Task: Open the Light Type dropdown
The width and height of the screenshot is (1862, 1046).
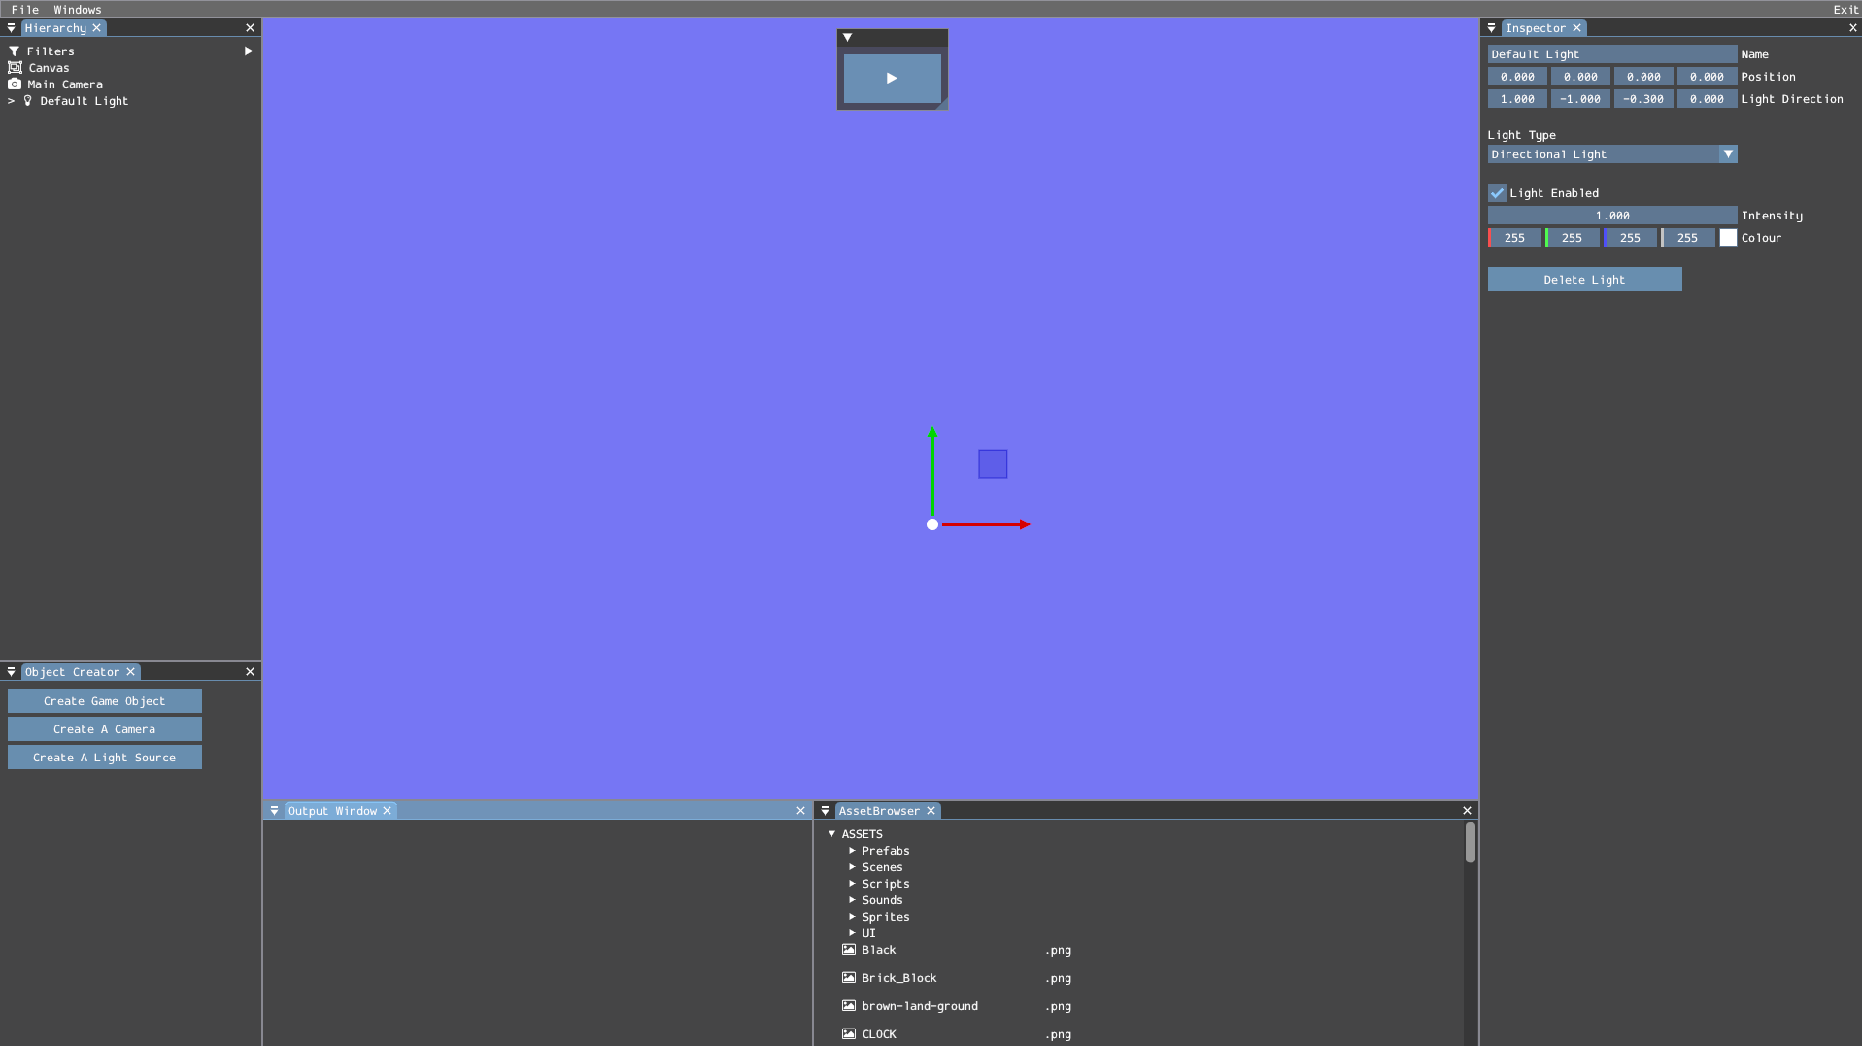Action: pyautogui.click(x=1612, y=153)
